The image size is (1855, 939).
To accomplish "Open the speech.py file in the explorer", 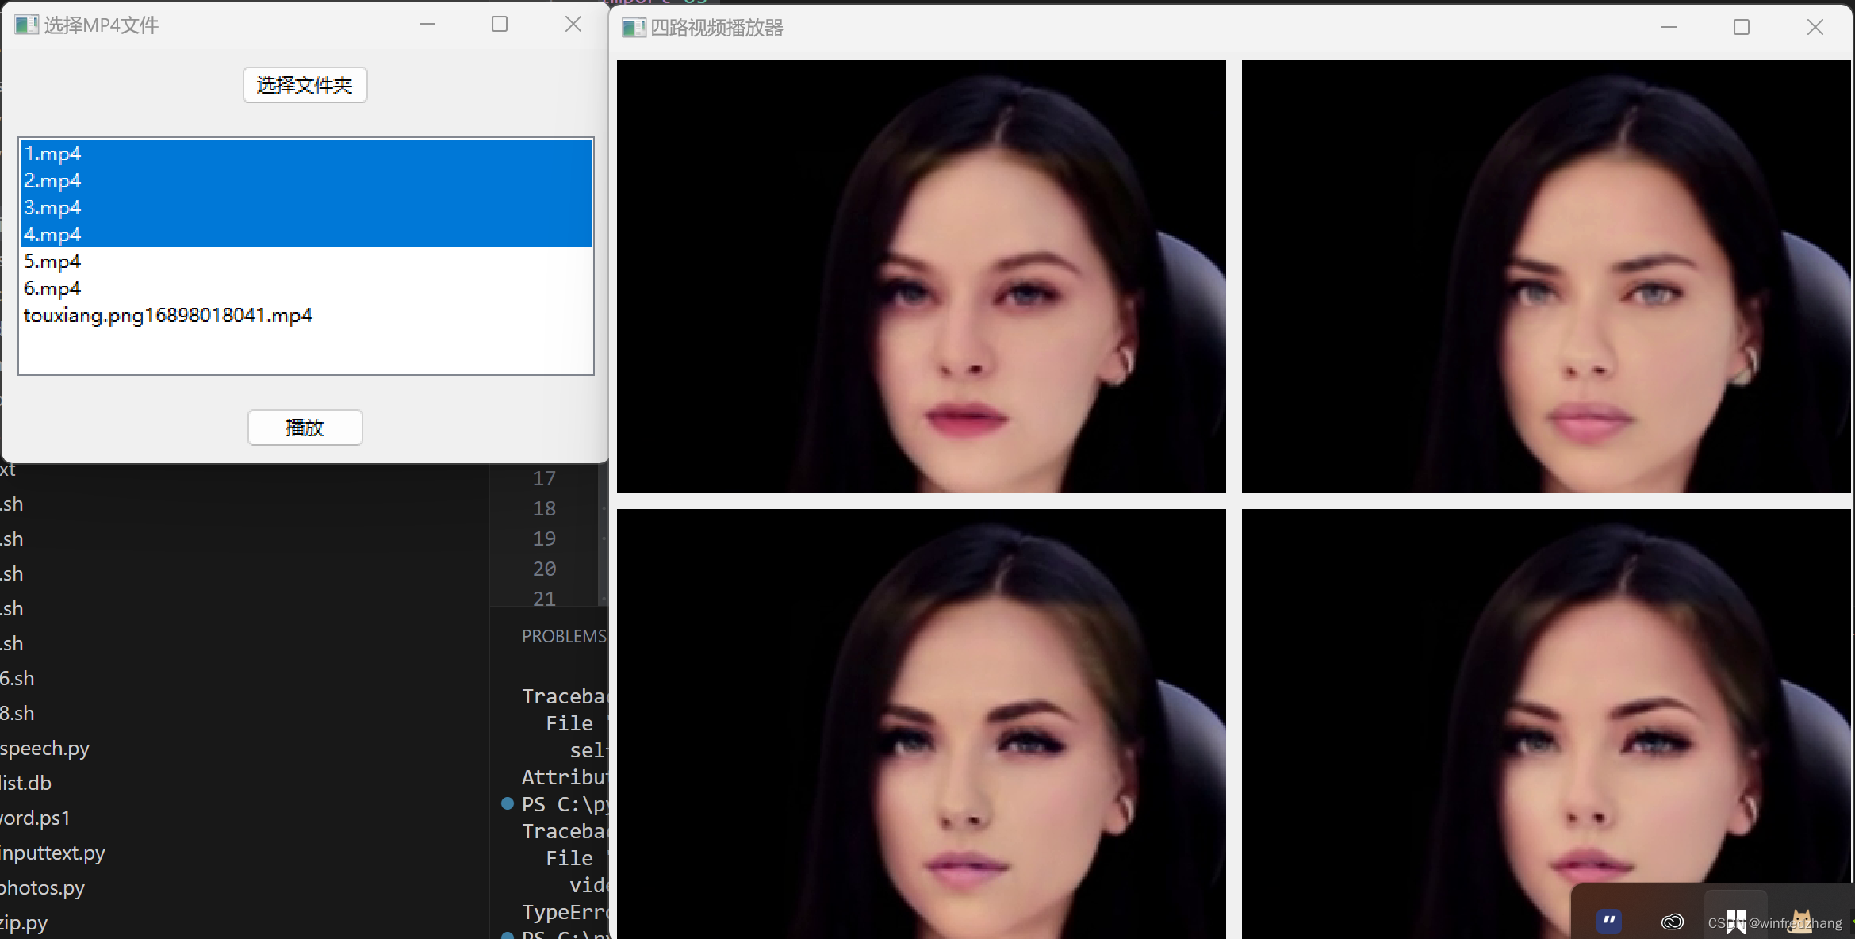I will point(45,749).
